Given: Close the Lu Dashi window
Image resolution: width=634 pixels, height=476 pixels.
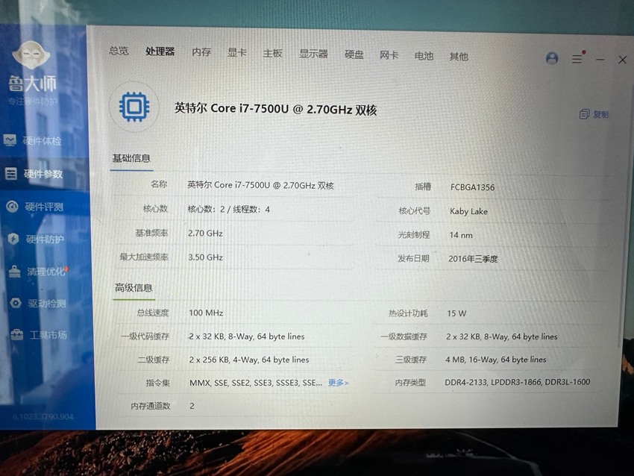Looking at the screenshot, I should click(623, 60).
